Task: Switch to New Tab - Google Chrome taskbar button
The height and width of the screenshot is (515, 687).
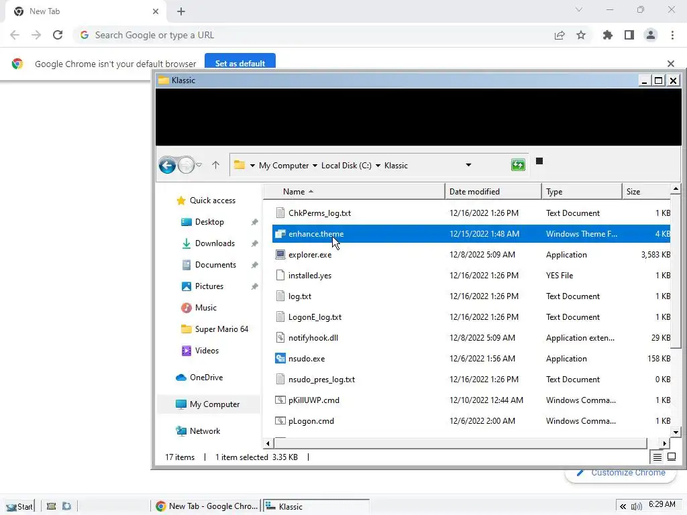Action: point(207,506)
